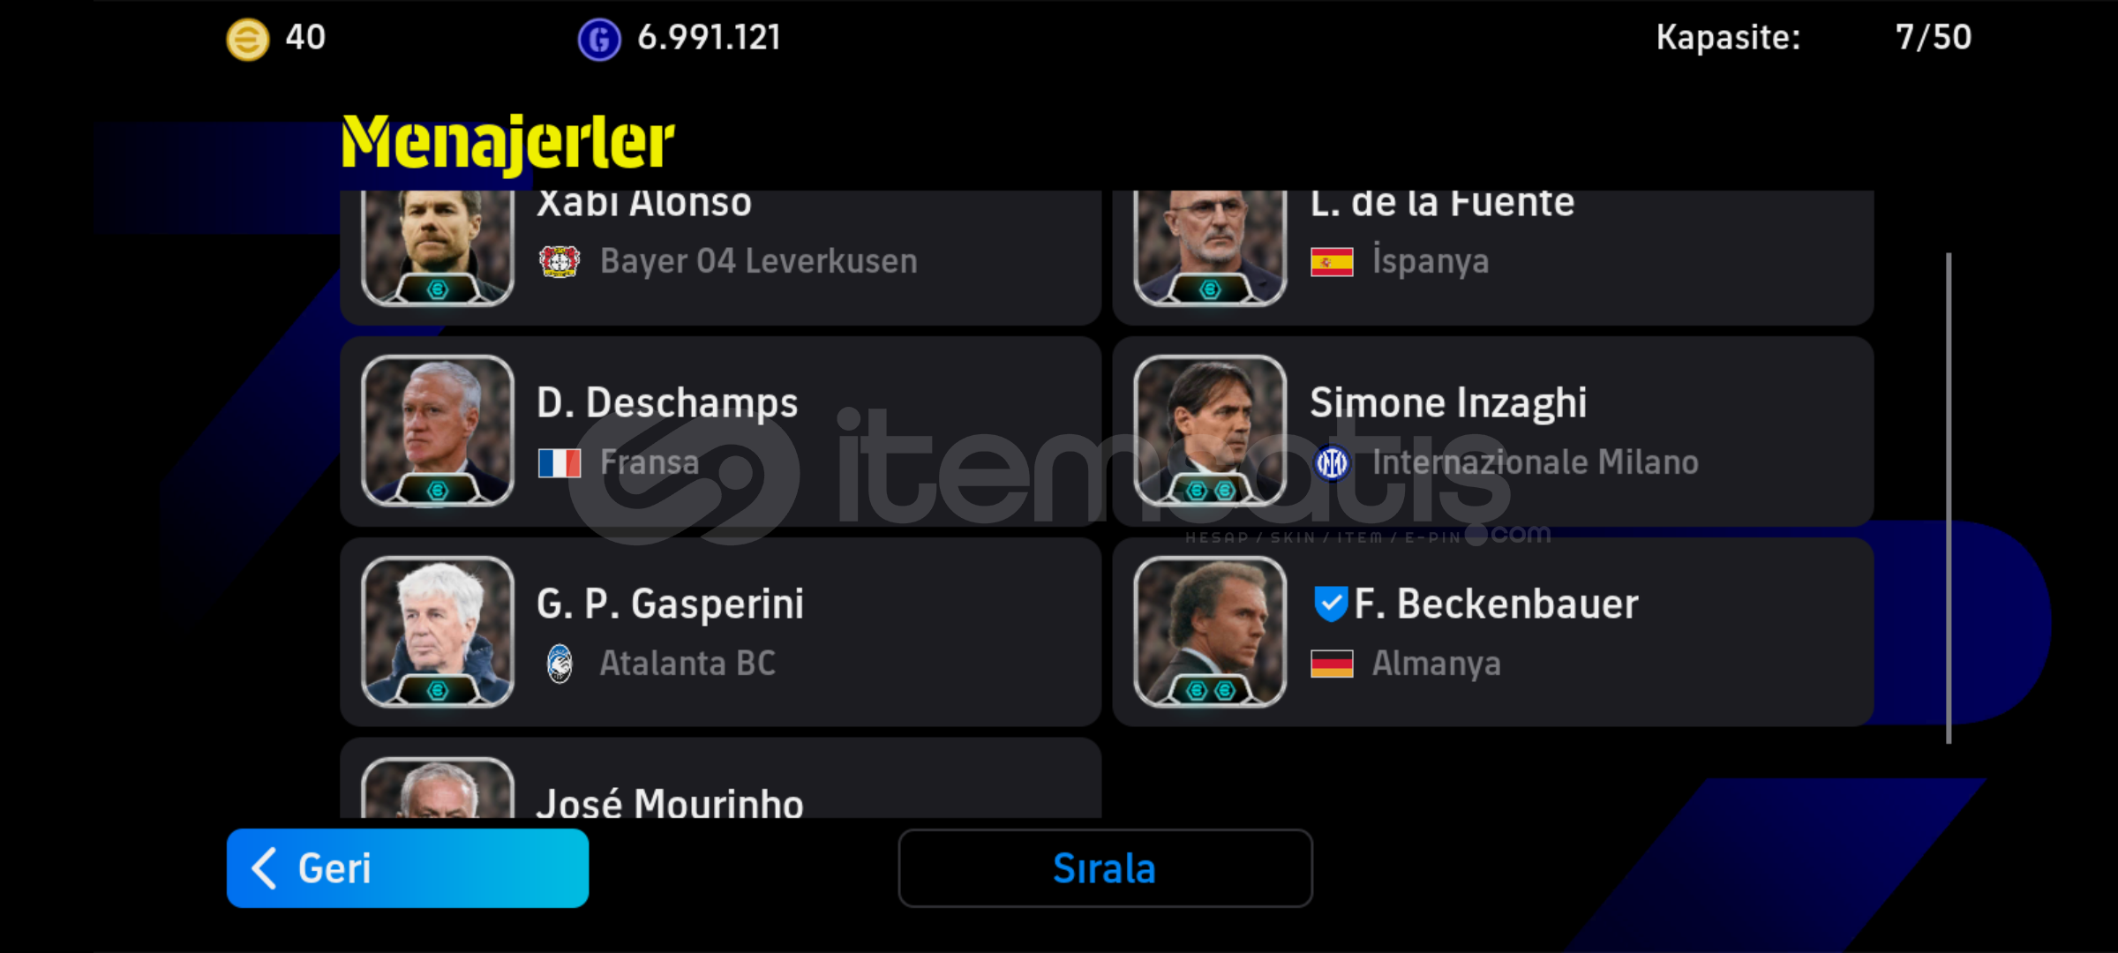The width and height of the screenshot is (2118, 953).
Task: Select Simone Inzaghi manager portrait
Action: click(1210, 431)
